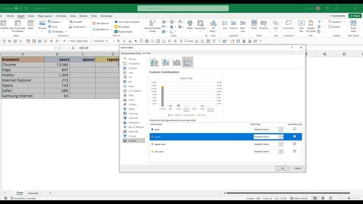363x204 pixels.
Task: Cancel the Insert Chart dialog
Action: 297,168
